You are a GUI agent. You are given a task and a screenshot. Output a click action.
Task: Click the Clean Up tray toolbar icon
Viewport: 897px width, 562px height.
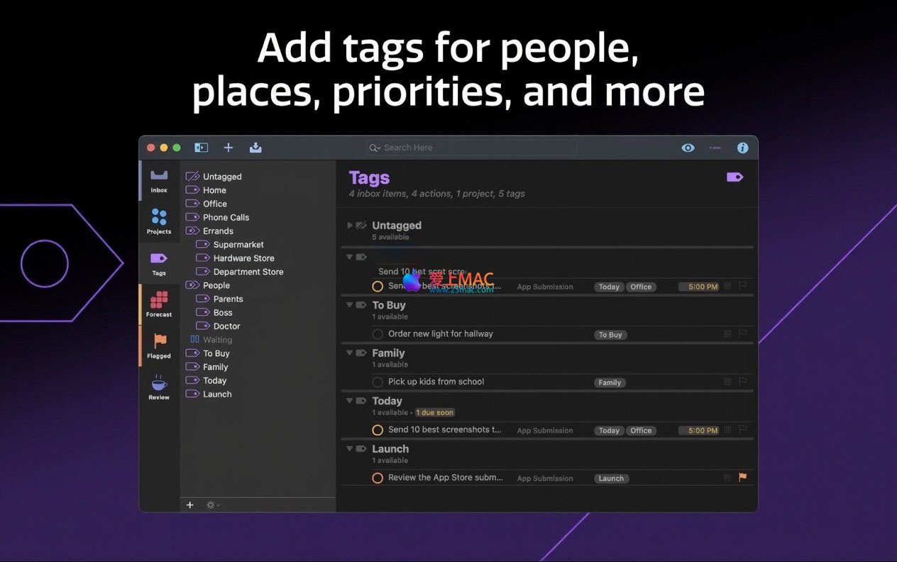(x=255, y=148)
